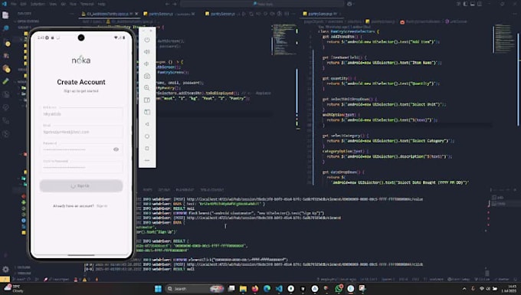
Task: Click the Confirm Password input field
Action: 82,167
